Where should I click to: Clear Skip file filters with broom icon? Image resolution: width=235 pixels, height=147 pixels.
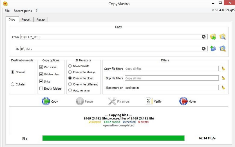pos(223,78)
